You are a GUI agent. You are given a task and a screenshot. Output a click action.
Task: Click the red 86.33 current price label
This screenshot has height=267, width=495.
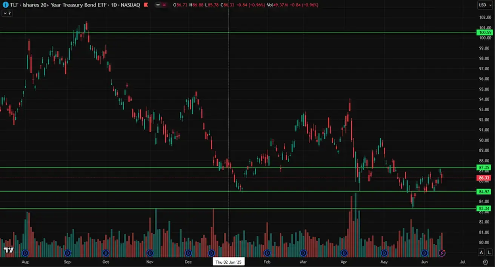tap(484, 178)
